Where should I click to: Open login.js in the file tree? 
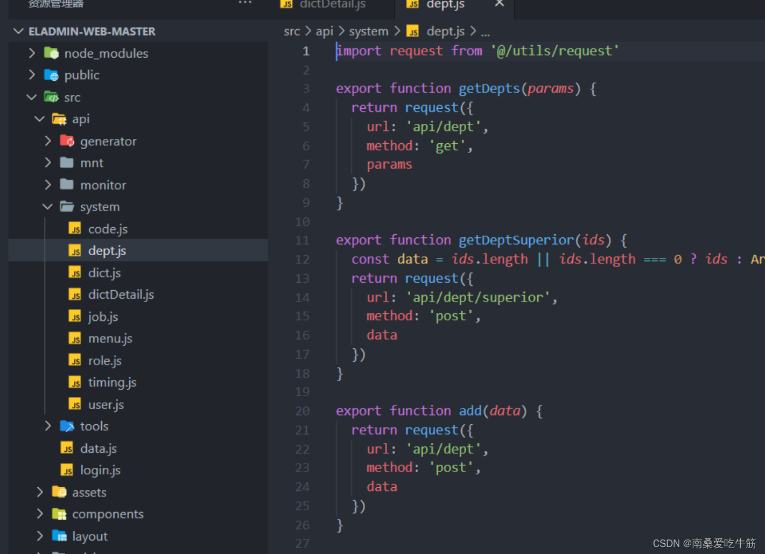click(x=138, y=470)
